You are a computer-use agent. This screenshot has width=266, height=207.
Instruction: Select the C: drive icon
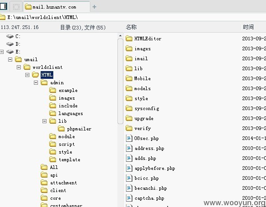click(x=10, y=36)
